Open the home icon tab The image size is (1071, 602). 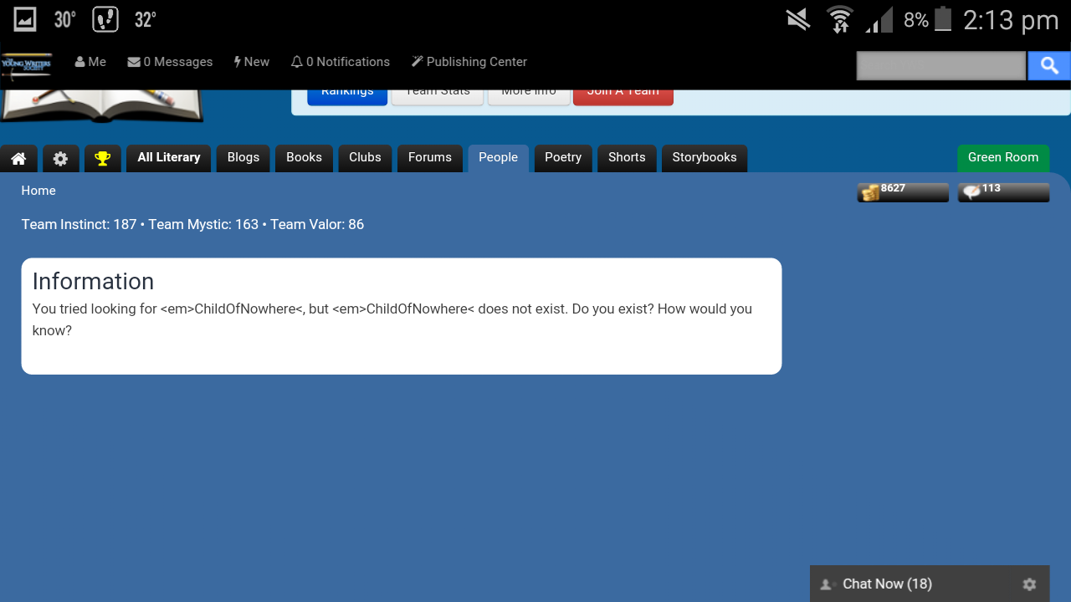click(x=18, y=158)
